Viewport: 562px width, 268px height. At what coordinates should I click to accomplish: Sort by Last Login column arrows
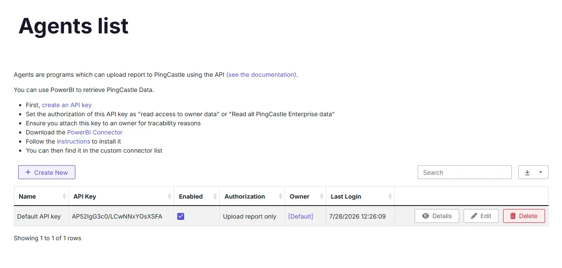tap(390, 196)
